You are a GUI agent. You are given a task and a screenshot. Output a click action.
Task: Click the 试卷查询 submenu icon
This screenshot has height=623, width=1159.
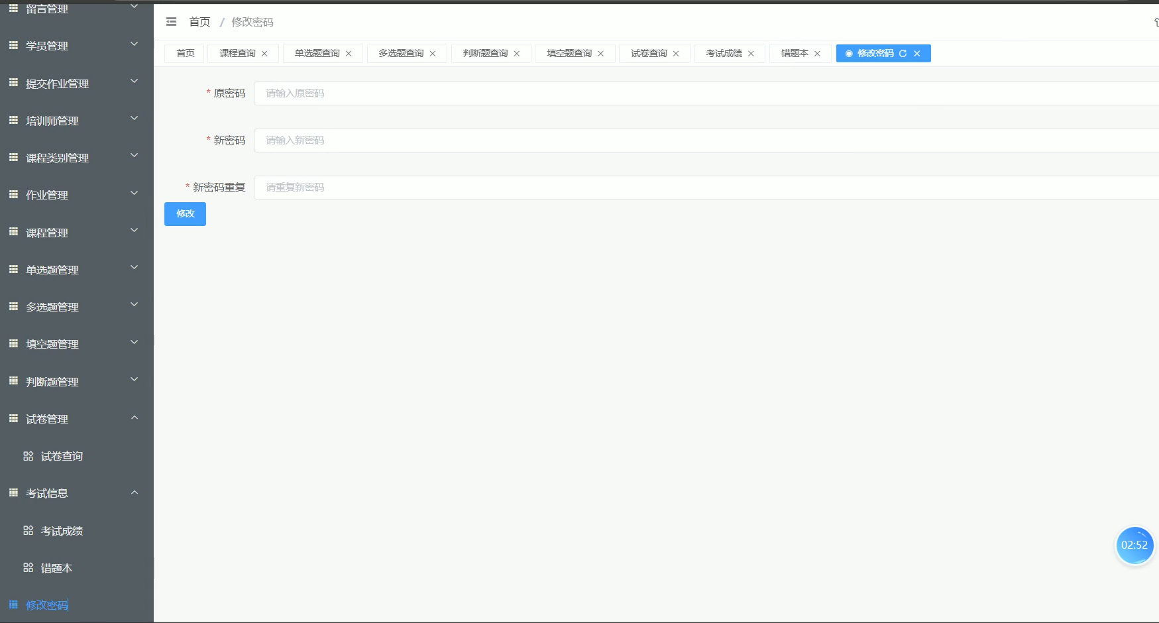coord(28,455)
